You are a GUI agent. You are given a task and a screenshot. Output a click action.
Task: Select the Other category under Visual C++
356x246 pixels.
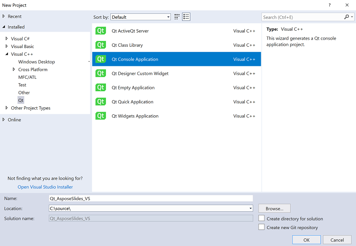point(24,93)
